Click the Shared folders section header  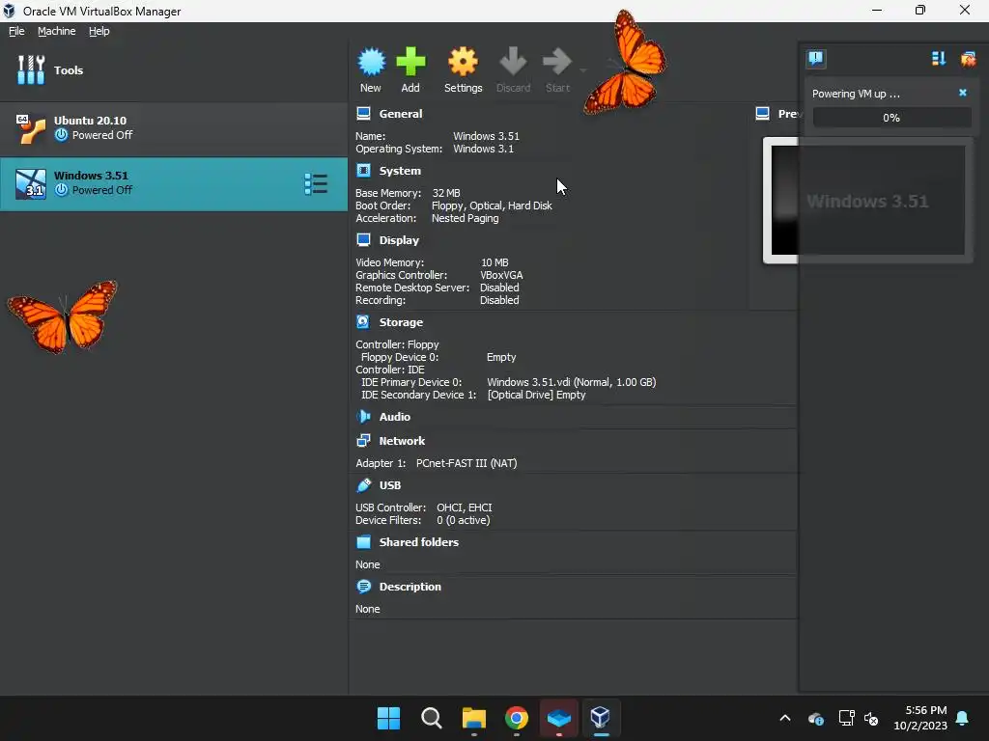pyautogui.click(x=419, y=542)
